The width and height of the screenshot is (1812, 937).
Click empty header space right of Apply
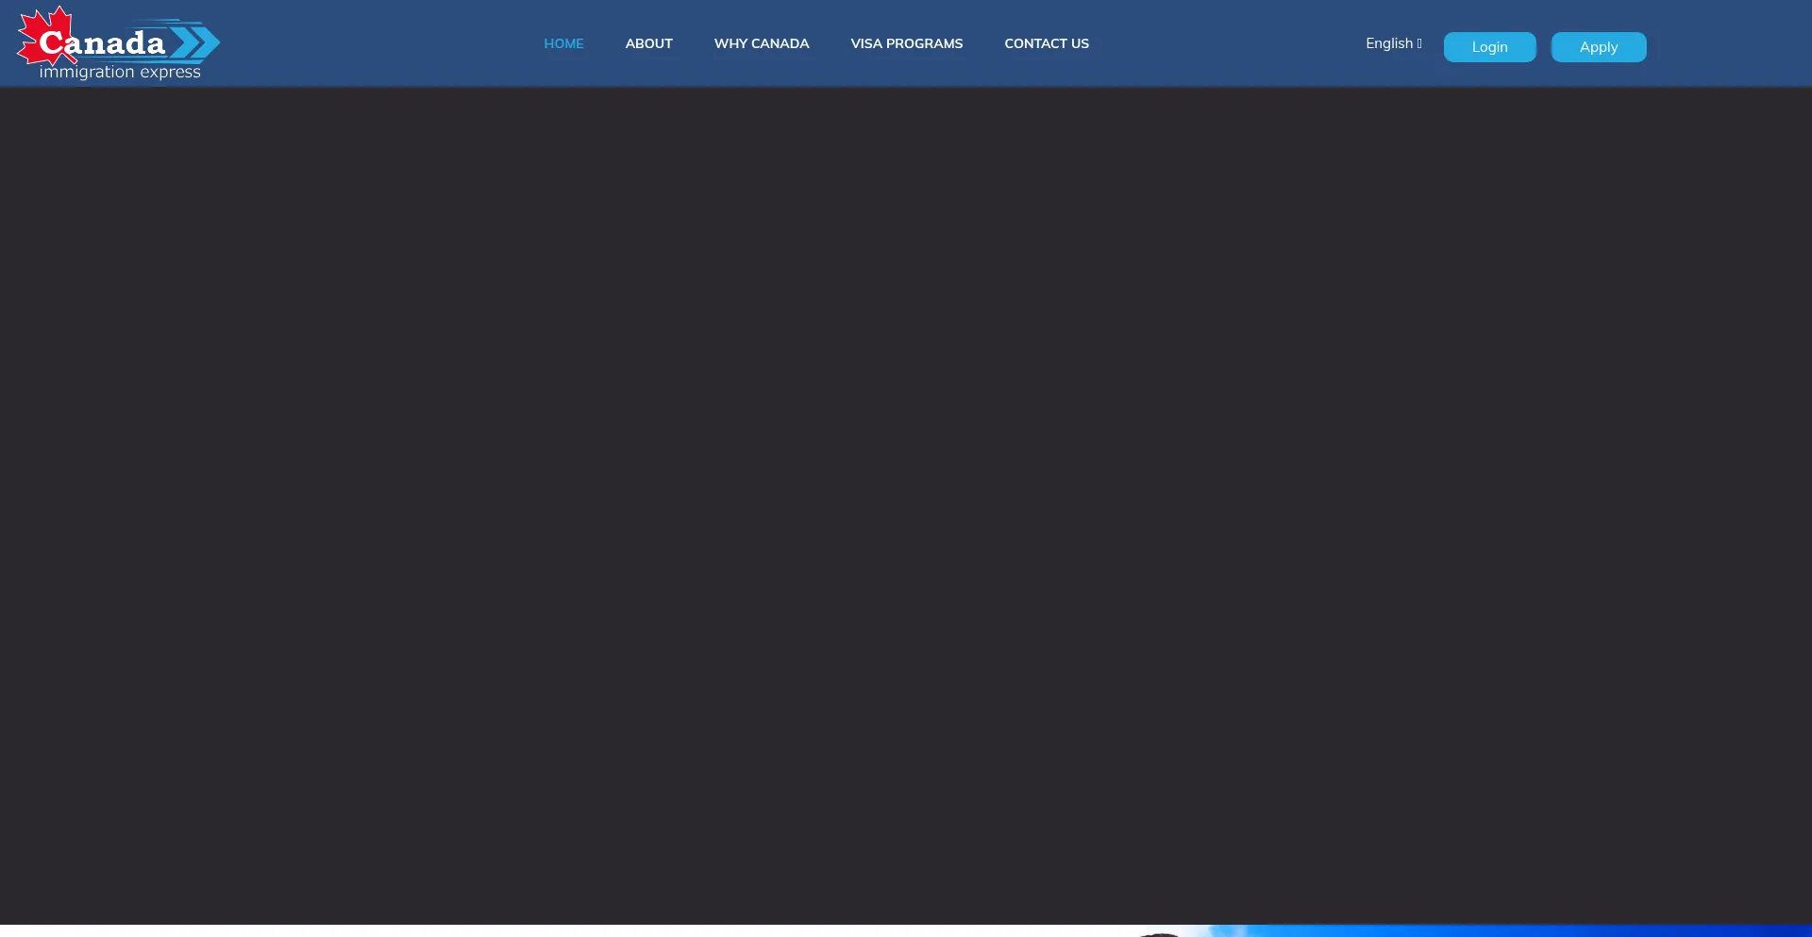click(1727, 43)
